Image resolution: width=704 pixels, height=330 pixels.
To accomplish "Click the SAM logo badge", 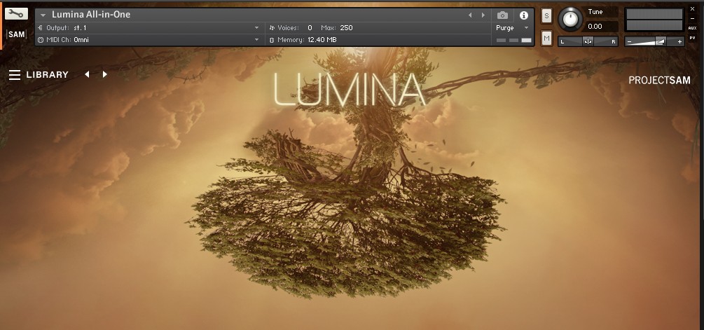I will point(16,34).
